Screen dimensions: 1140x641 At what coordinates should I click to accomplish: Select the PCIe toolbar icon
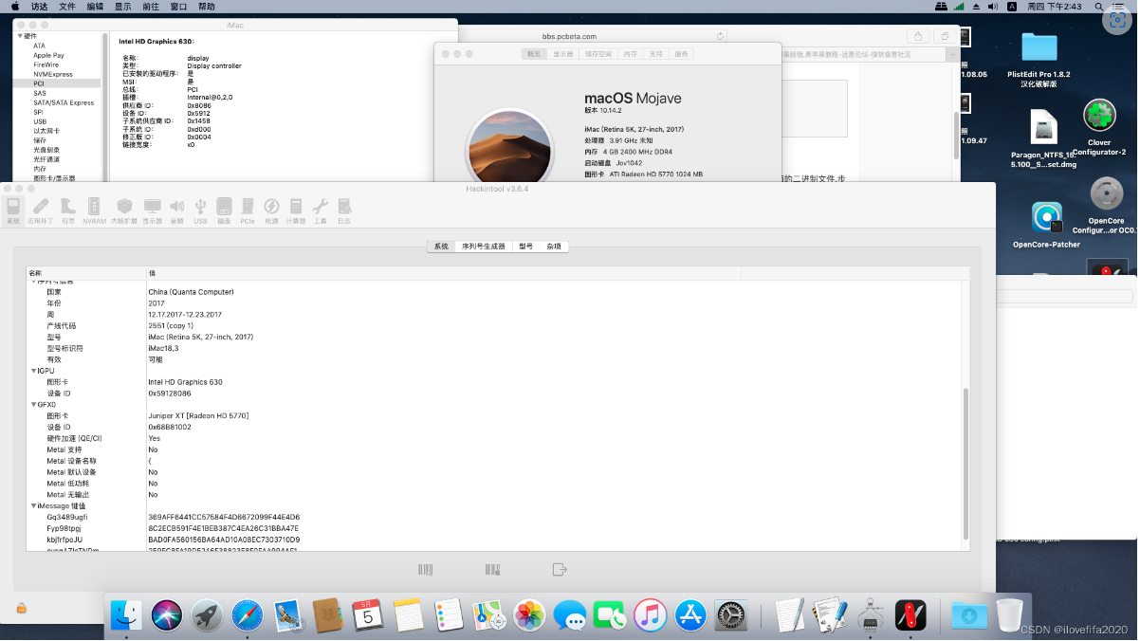[x=248, y=210]
